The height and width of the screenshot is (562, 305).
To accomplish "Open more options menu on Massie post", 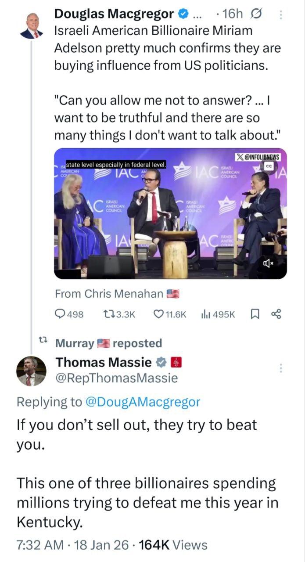I will pos(281,368).
